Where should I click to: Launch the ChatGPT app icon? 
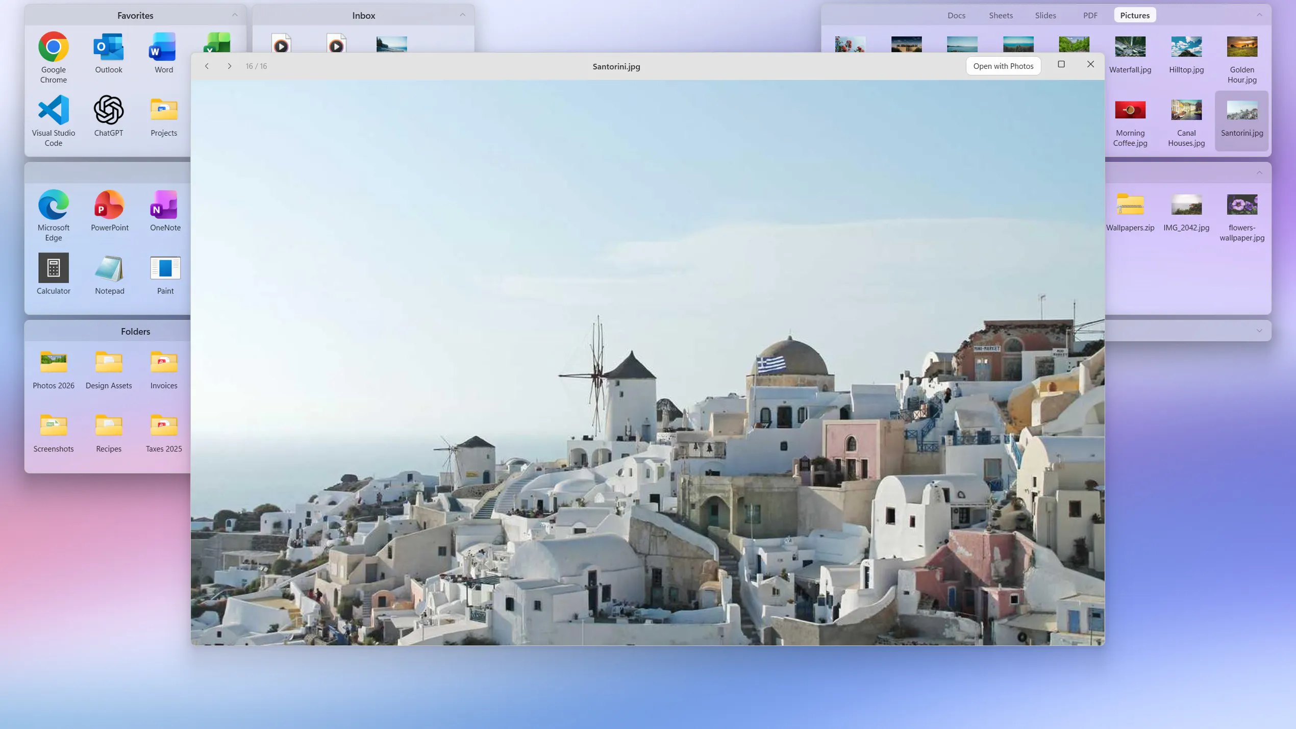(x=108, y=116)
